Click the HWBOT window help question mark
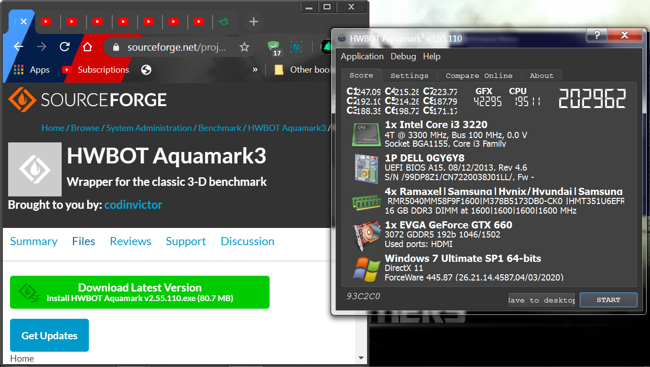Screen dimensions: 650x367 tap(597, 35)
